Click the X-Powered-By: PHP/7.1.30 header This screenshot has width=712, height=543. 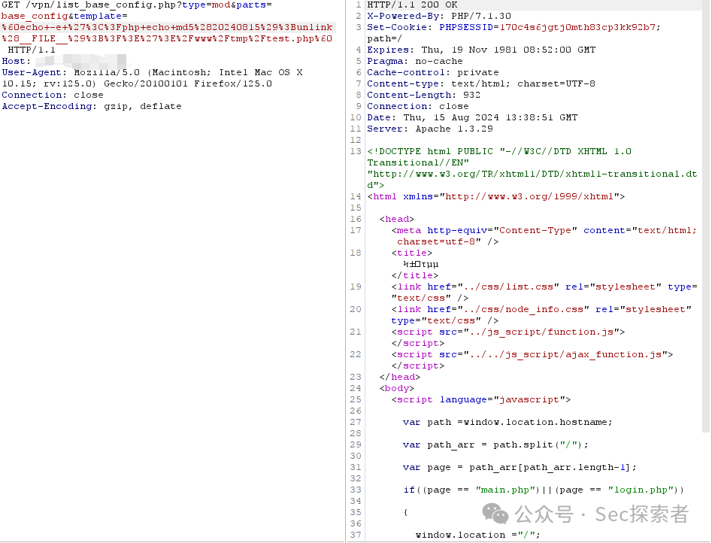pos(438,16)
